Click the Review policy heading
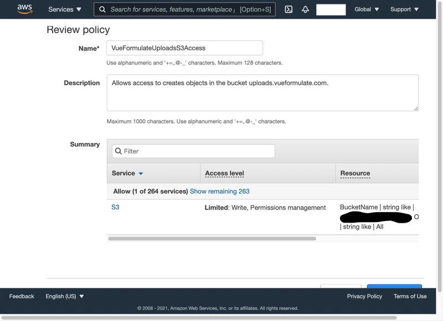Screen dimensions: 443x321 click(x=78, y=30)
